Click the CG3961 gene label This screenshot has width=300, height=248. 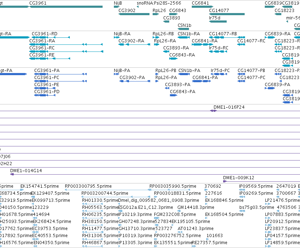(x=38, y=3)
